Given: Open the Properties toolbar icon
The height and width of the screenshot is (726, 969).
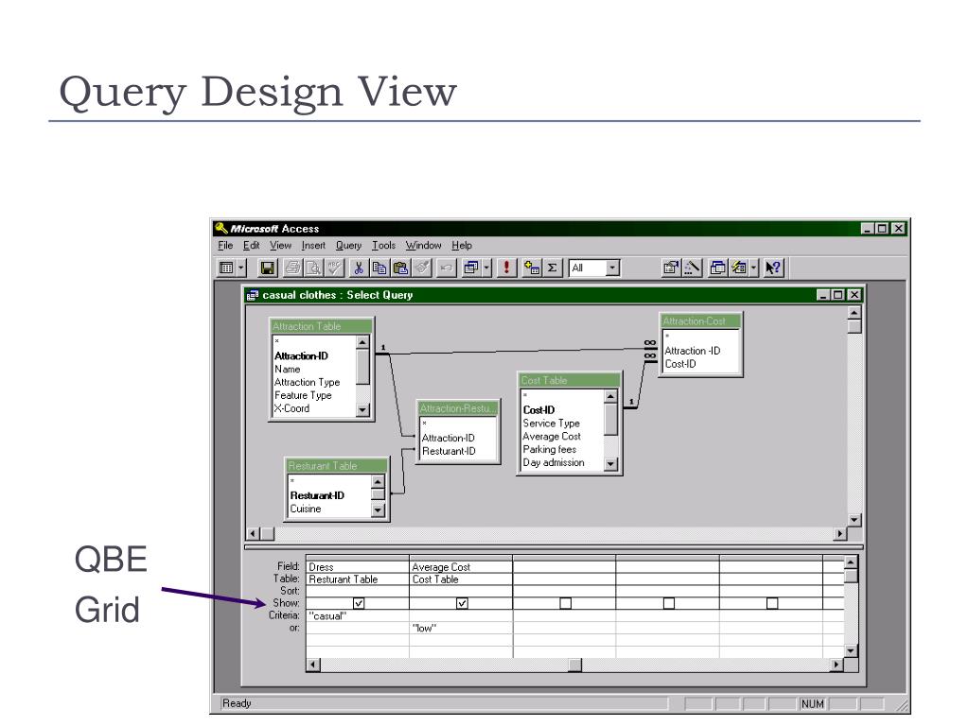Looking at the screenshot, I should (x=671, y=268).
